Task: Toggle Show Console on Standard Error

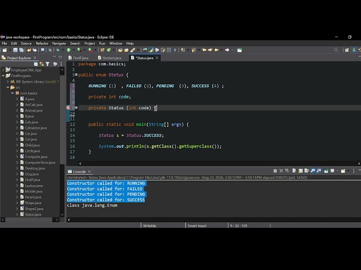Action: coord(319,171)
